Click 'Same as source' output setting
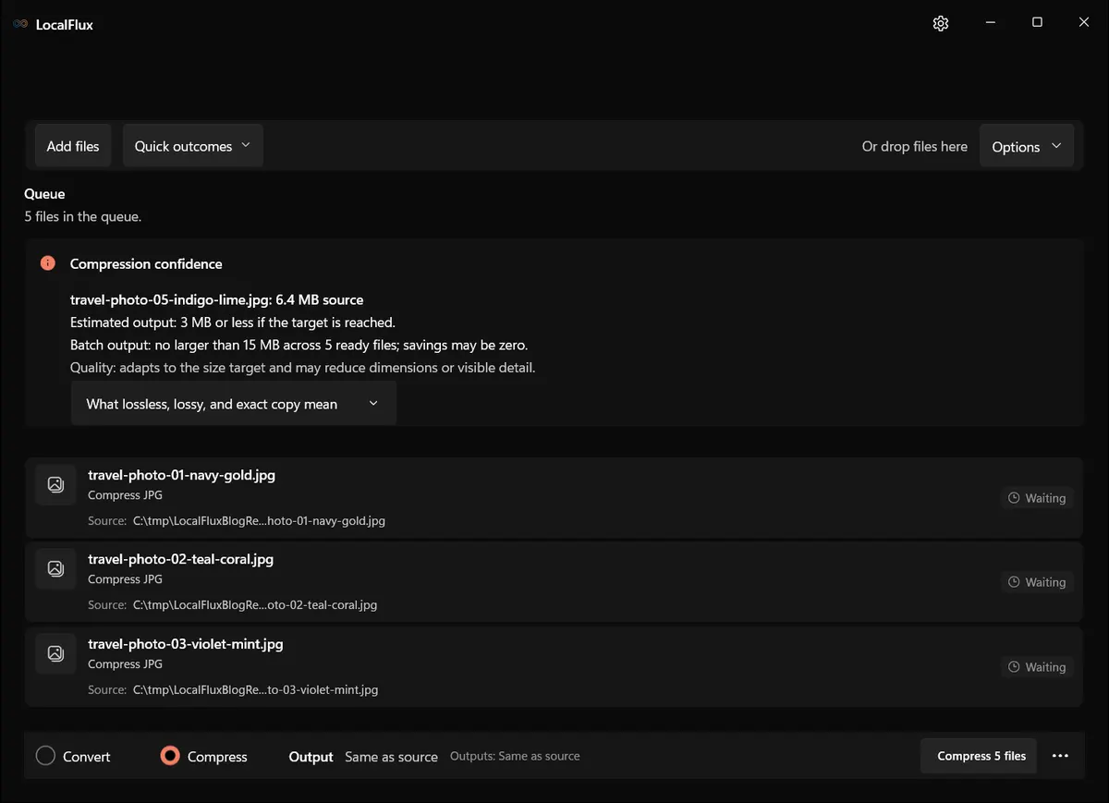Screen dimensions: 1109x803 [391, 757]
